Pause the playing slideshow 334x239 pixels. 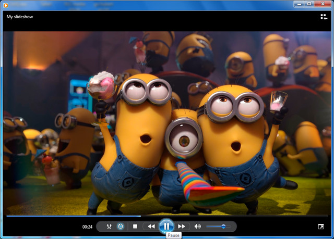point(166,227)
